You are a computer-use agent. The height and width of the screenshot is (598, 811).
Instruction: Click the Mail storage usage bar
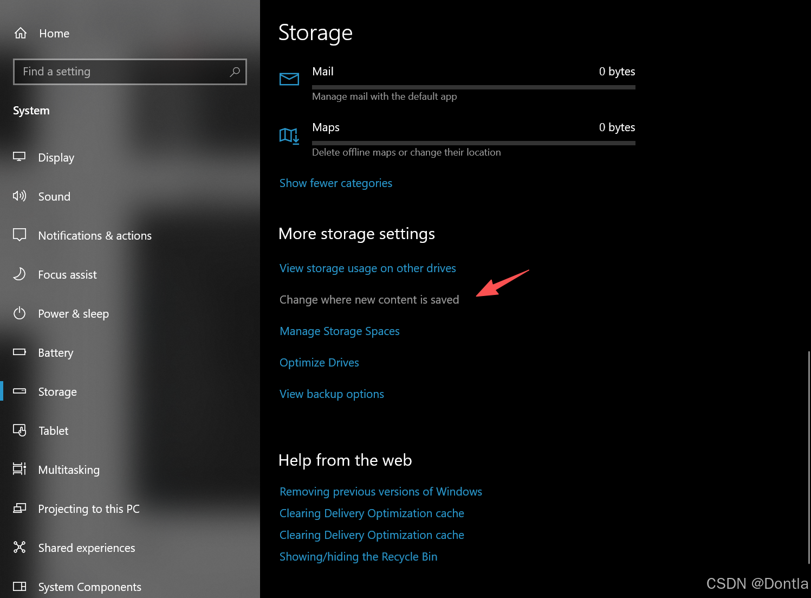click(473, 87)
